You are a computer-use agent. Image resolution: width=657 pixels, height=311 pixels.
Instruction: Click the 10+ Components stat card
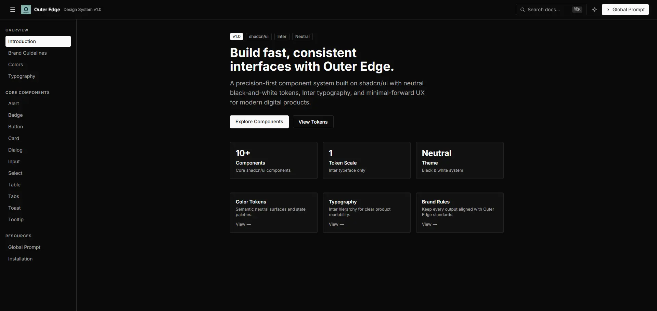[274, 160]
